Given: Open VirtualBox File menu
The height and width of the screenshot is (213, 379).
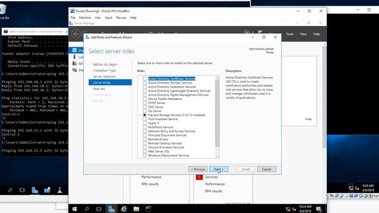Looking at the screenshot, I should [x=73, y=18].
